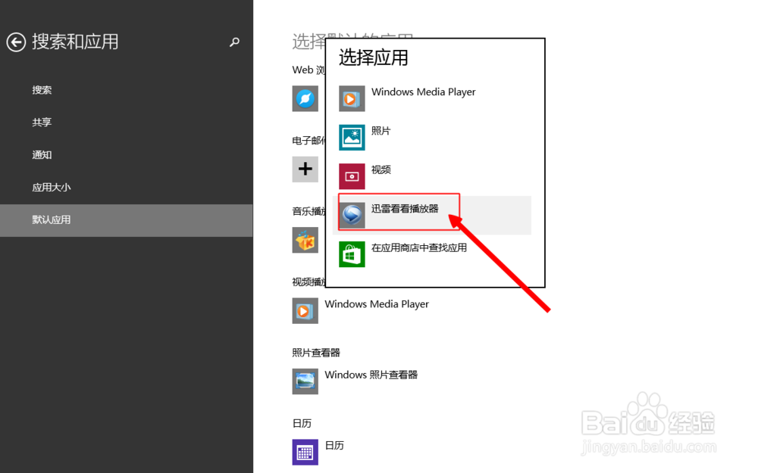Open the search magnifier in the sidebar header

234,42
